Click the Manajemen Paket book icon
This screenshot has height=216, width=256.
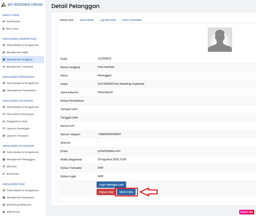pyautogui.click(x=4, y=52)
